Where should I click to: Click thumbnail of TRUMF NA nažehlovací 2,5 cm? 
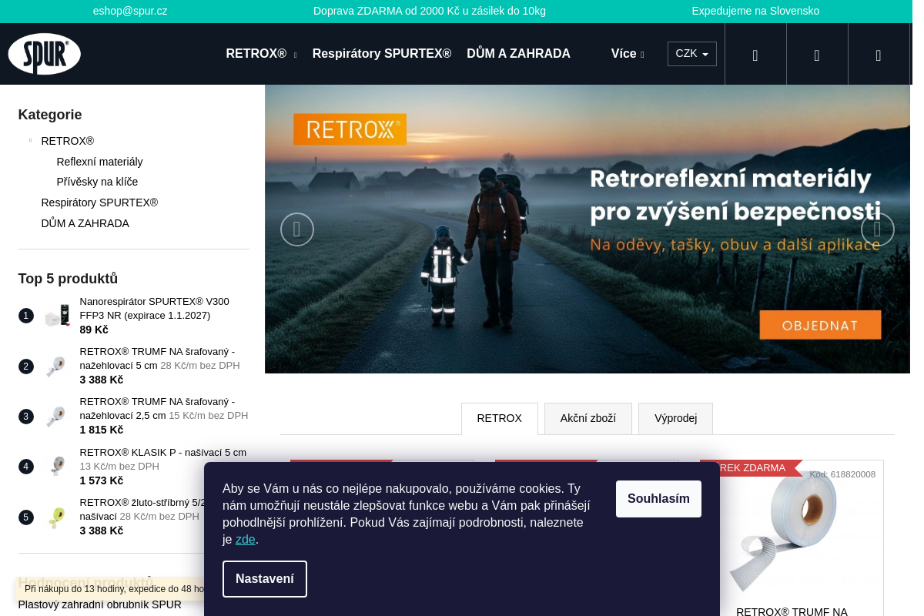[x=57, y=417]
